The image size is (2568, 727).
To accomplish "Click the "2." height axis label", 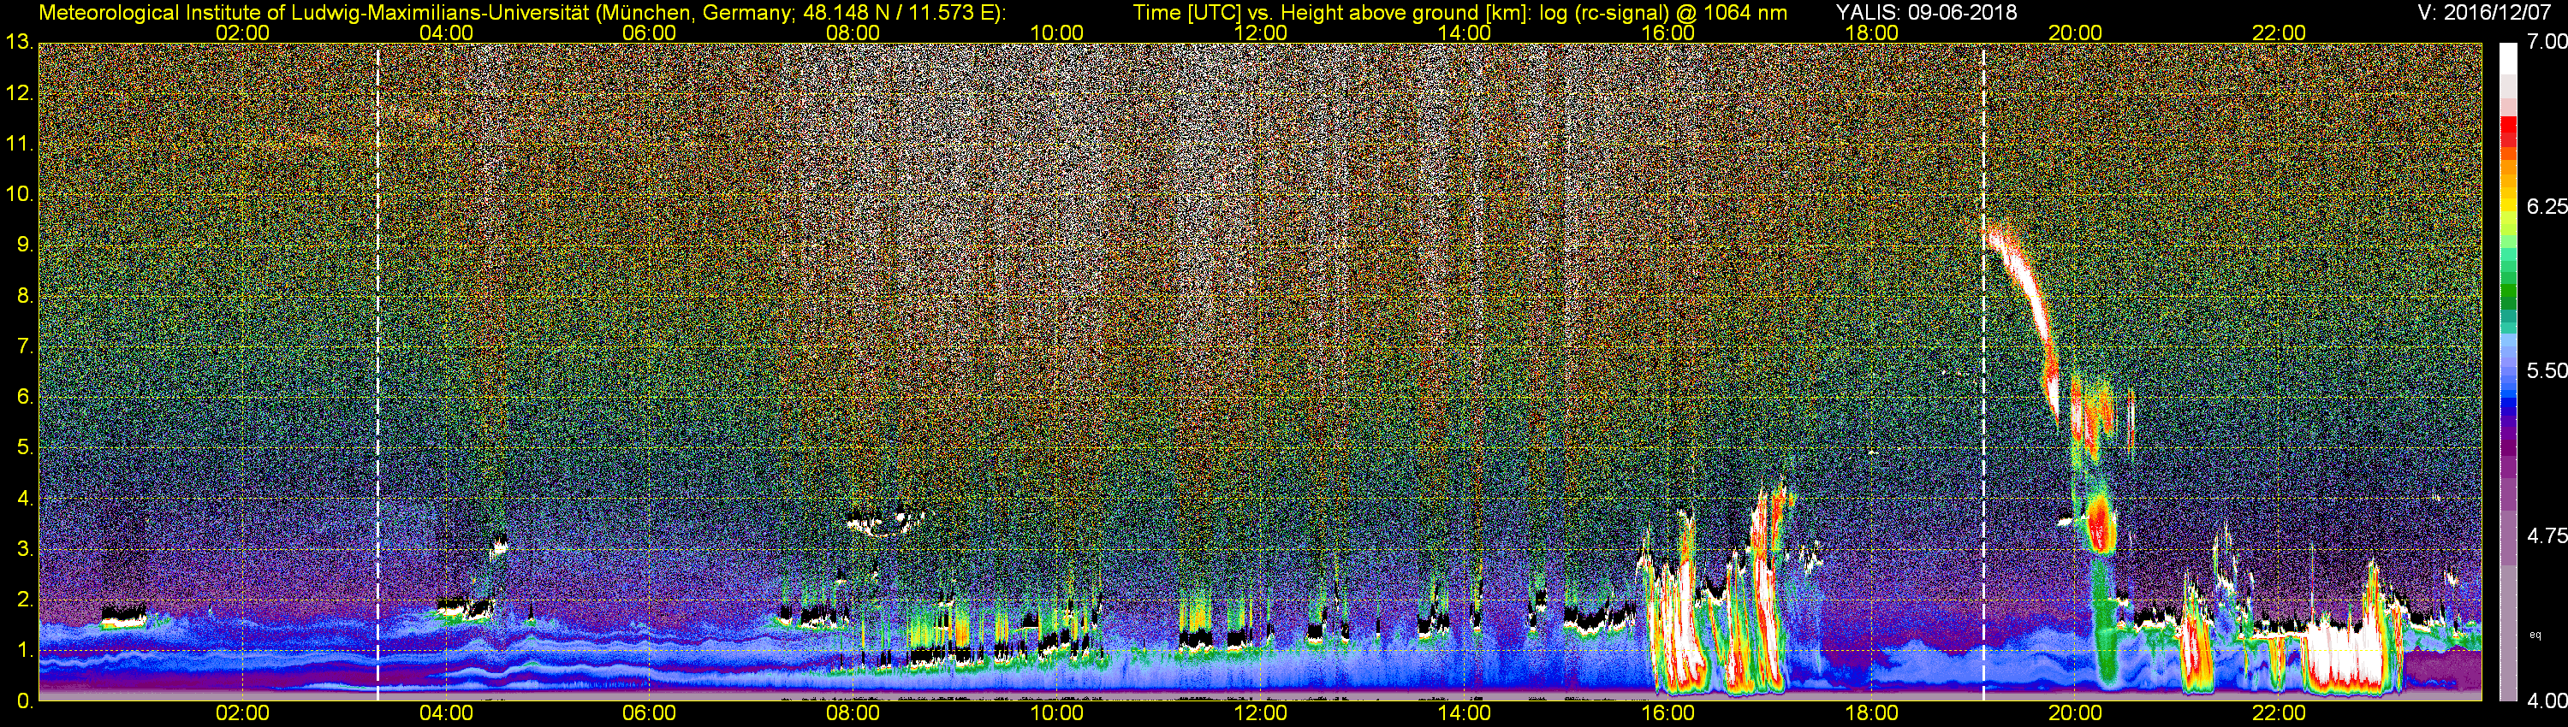I will (25, 600).
